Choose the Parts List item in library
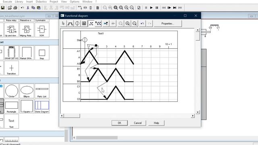The height and width of the screenshot is (145, 258). coord(42,91)
